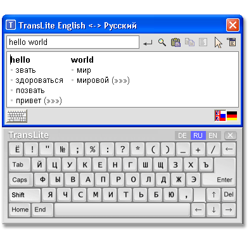
Task: Toggle the on-screen keyboard icon
Action: pos(17,116)
